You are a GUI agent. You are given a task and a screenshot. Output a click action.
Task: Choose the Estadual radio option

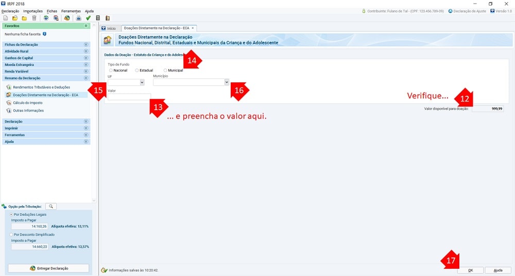(137, 71)
